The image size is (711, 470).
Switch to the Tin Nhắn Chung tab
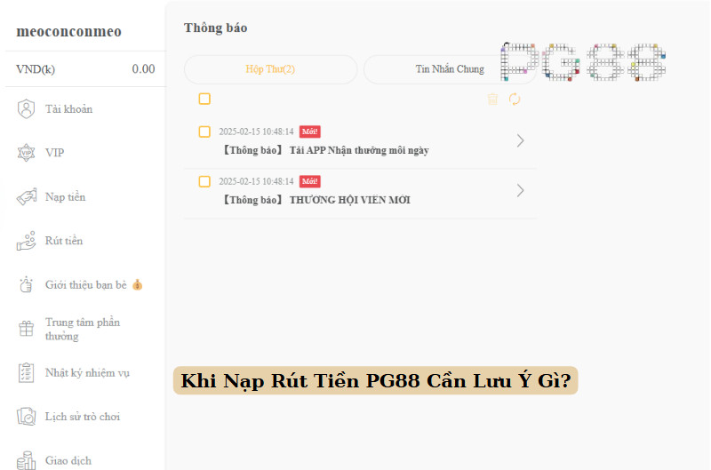pyautogui.click(x=450, y=69)
